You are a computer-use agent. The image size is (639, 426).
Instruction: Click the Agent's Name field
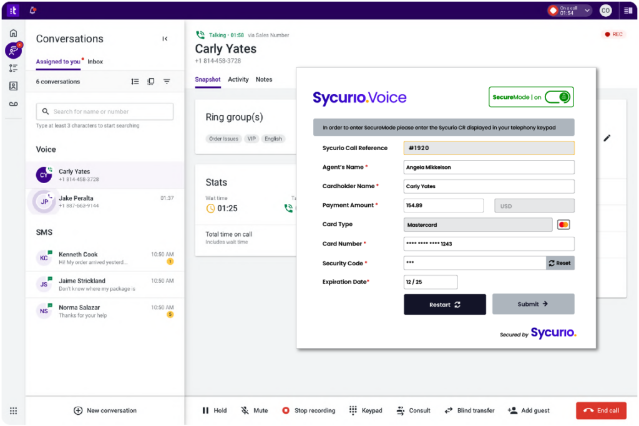click(489, 168)
